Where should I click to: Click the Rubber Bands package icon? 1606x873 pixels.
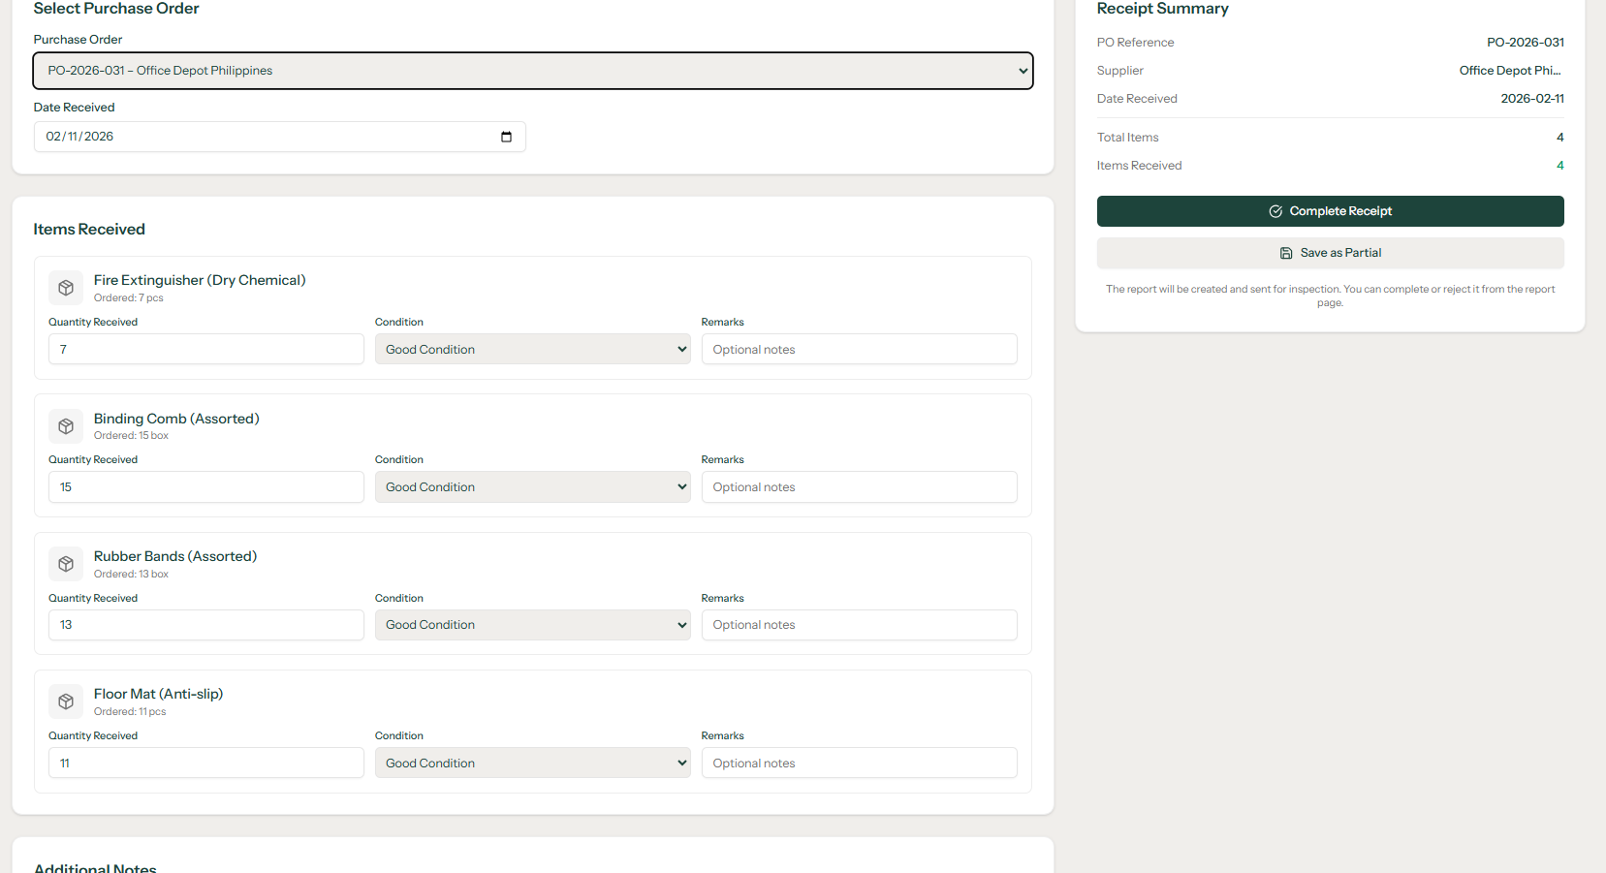pyautogui.click(x=66, y=564)
